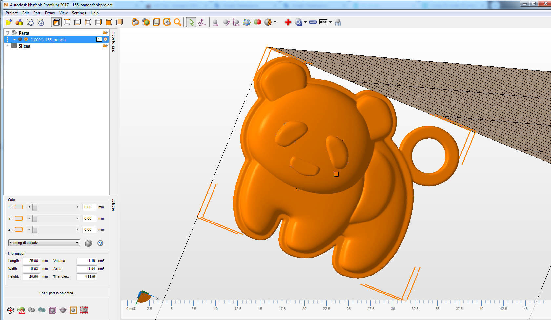Image resolution: width=551 pixels, height=320 pixels.
Task: Click the striped sphere slicing icon
Action: [x=63, y=310]
